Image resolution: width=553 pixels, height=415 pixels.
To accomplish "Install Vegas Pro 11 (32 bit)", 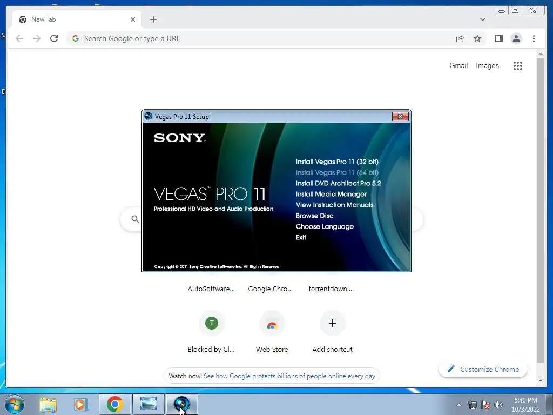I will [337, 162].
